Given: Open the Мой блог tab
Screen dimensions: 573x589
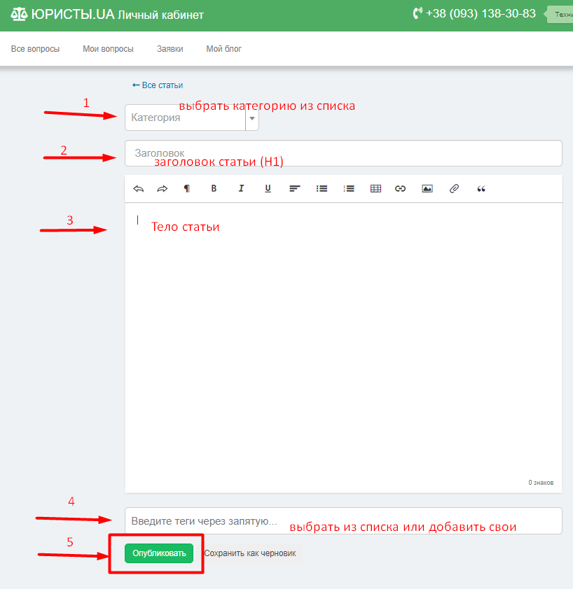Looking at the screenshot, I should [224, 49].
